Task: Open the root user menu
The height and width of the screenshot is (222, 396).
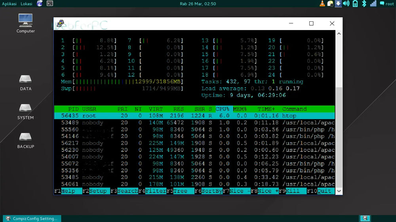Action: 387,4
